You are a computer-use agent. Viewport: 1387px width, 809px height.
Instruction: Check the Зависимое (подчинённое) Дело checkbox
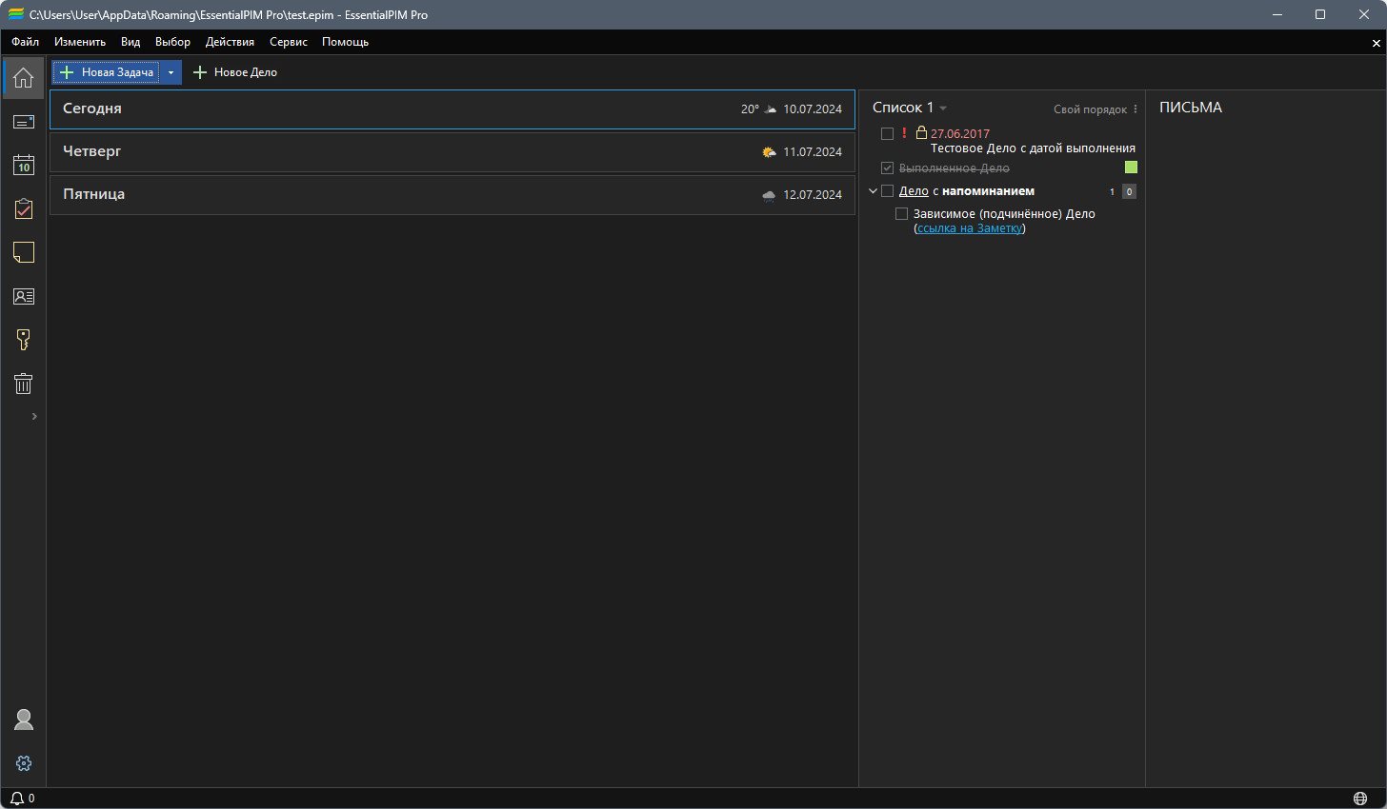pyautogui.click(x=901, y=214)
